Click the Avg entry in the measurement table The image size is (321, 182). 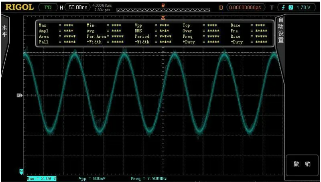104,31
